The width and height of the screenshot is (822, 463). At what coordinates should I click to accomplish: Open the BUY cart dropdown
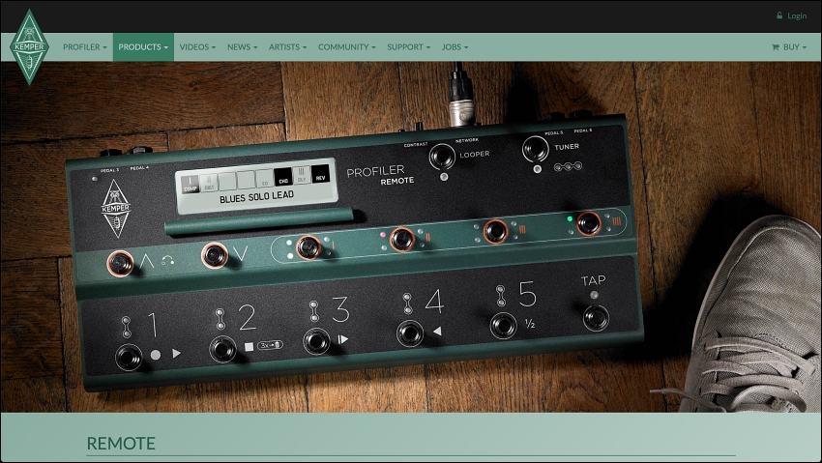789,47
